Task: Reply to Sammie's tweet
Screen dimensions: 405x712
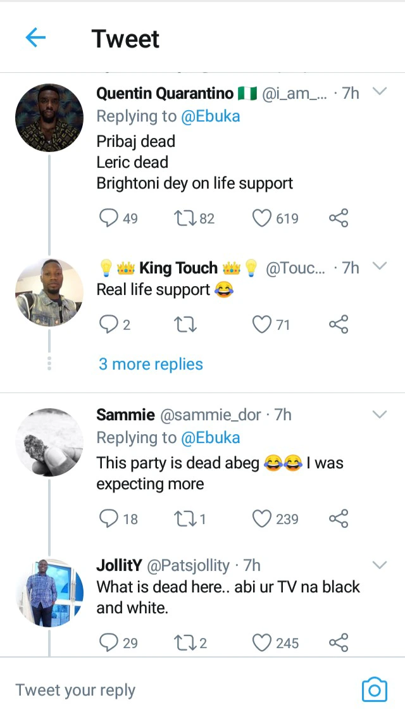Action: [109, 519]
